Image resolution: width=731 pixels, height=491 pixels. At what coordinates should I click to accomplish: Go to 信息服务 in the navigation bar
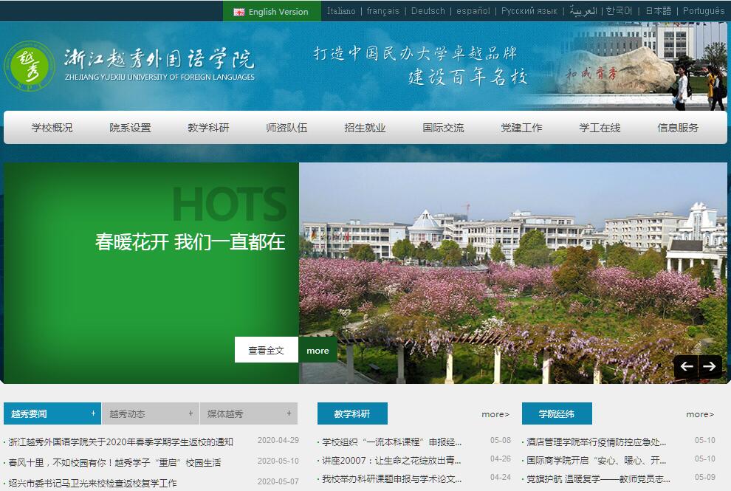[678, 128]
